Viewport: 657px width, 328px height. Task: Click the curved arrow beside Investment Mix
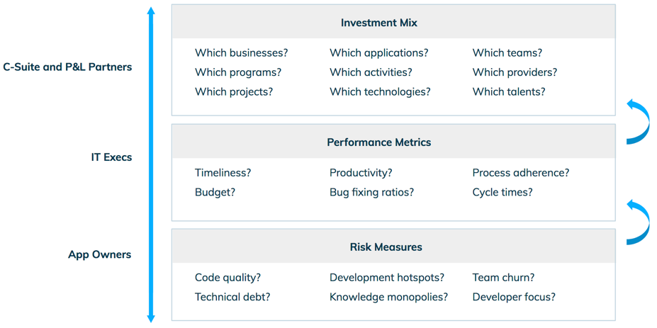pos(639,121)
